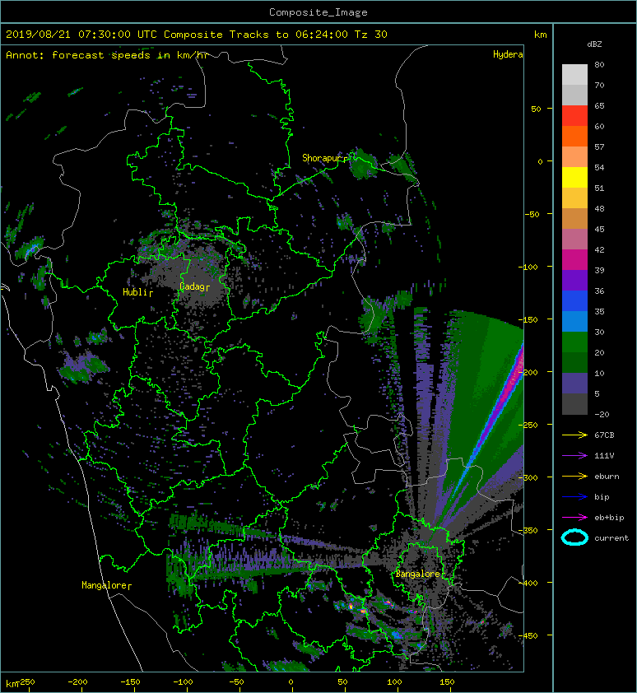Pick the violet 36-39 dBZ band

(574, 281)
